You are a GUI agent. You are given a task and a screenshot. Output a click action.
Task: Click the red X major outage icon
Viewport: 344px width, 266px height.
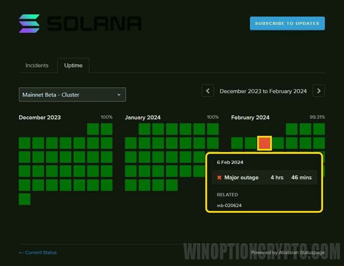click(219, 177)
